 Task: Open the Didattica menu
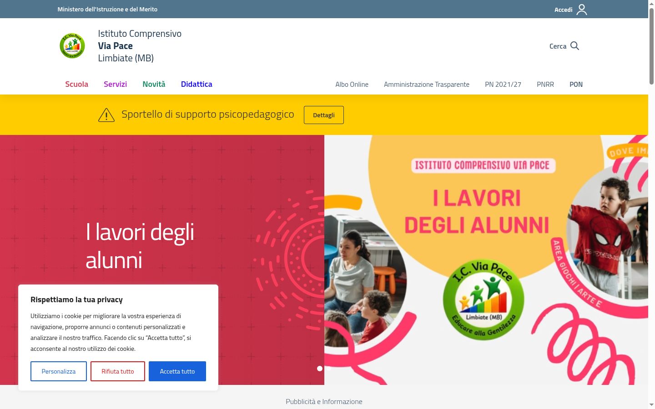[x=196, y=84]
